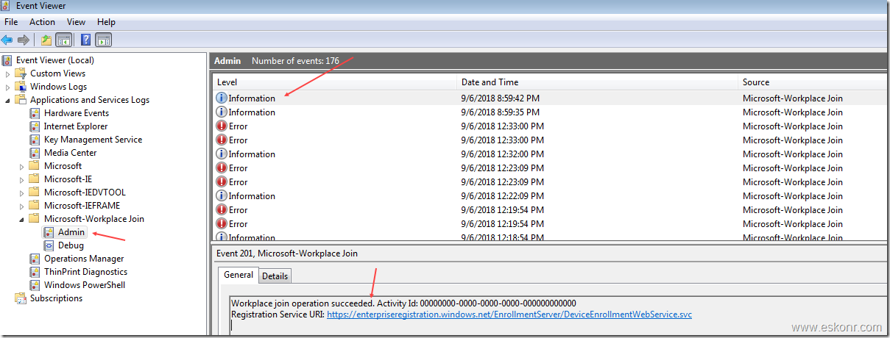Select the Key Management Service log

click(93, 140)
